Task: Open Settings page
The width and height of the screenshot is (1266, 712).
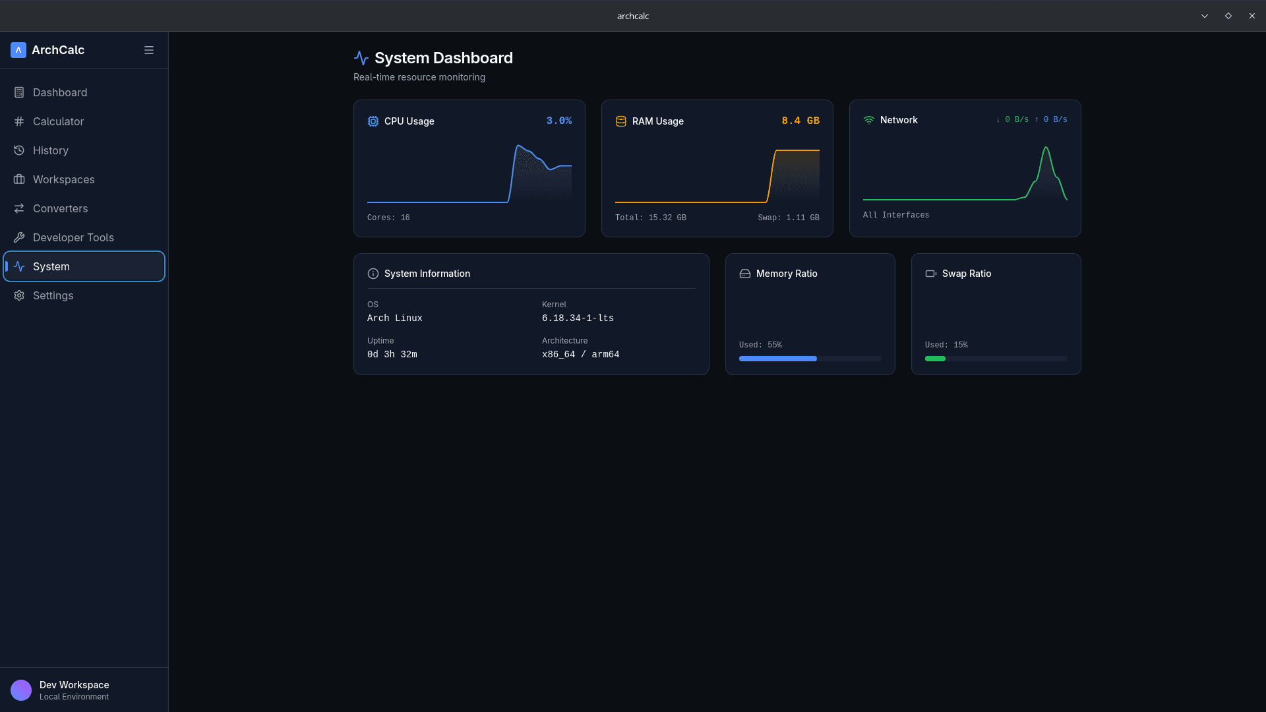Action: pyautogui.click(x=84, y=295)
